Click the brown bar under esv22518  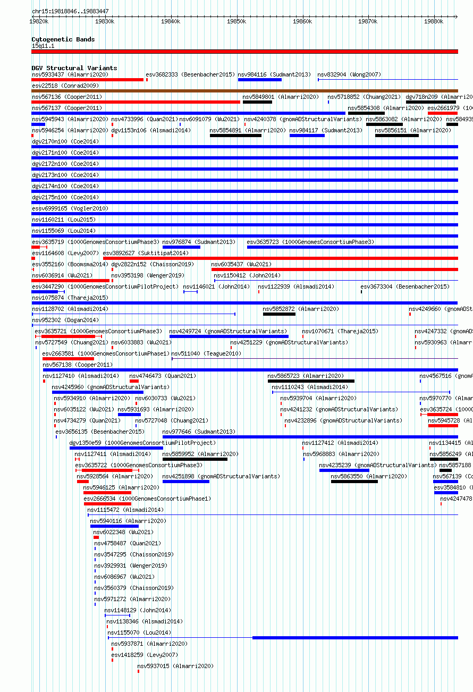pos(245,91)
